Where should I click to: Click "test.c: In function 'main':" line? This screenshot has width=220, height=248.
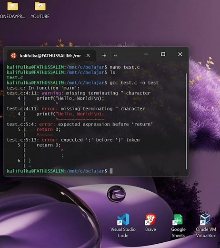pyautogui.click(x=43, y=88)
